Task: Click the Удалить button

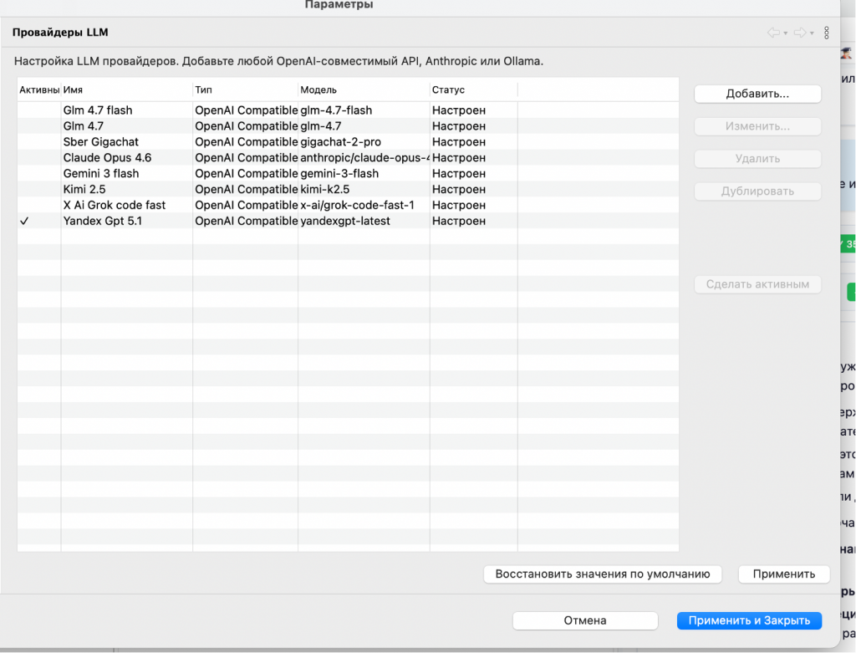Action: pos(757,159)
